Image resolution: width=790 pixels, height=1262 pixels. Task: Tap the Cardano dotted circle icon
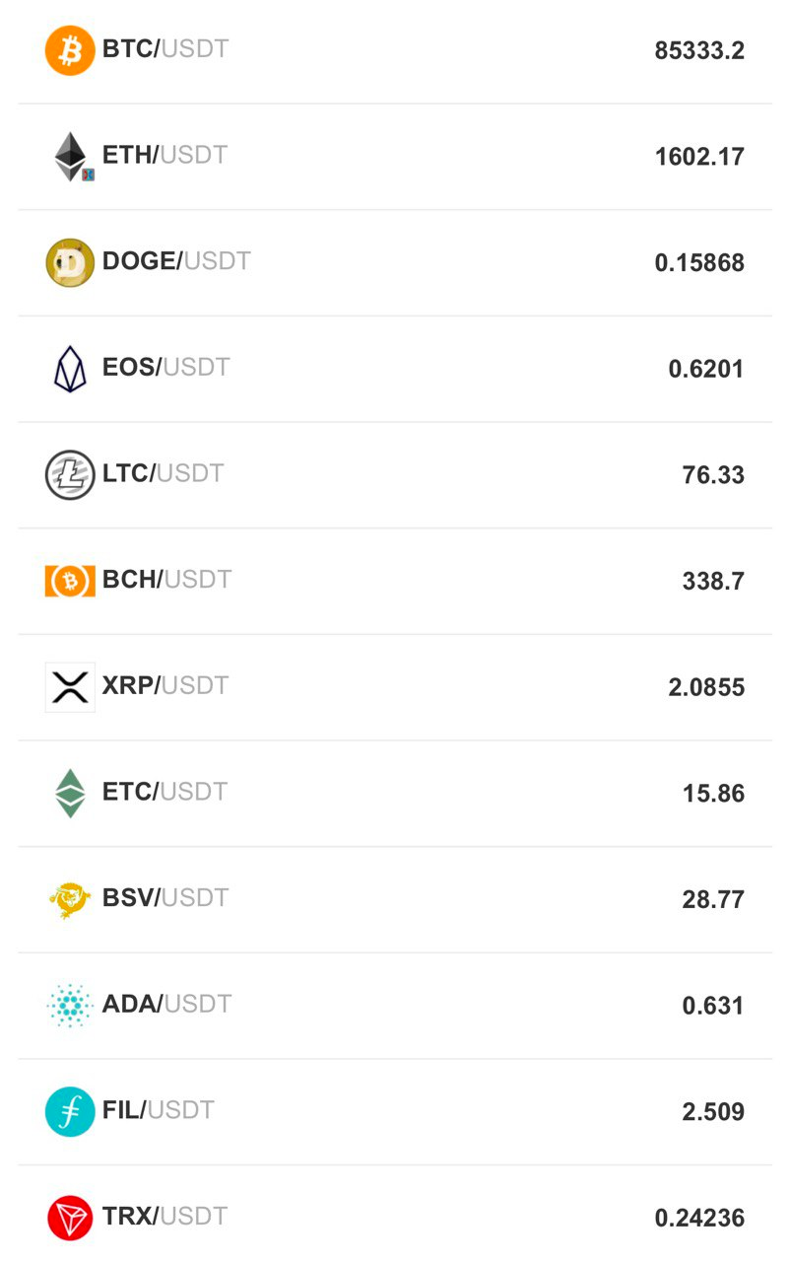70,1006
